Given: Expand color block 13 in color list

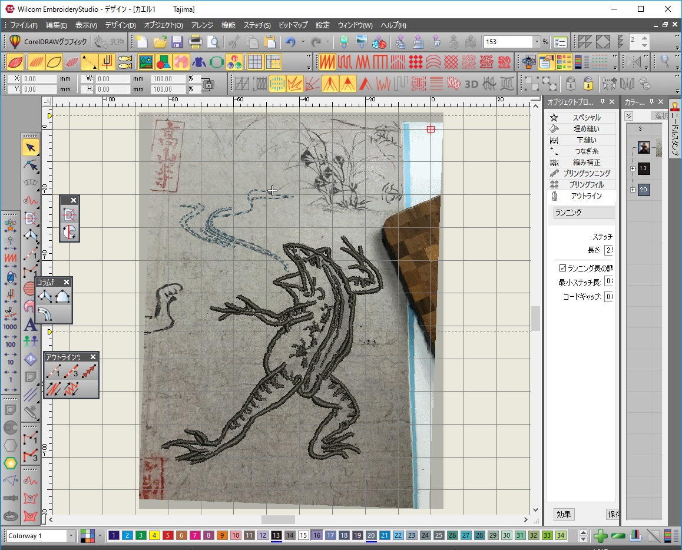Looking at the screenshot, I should click(633, 168).
